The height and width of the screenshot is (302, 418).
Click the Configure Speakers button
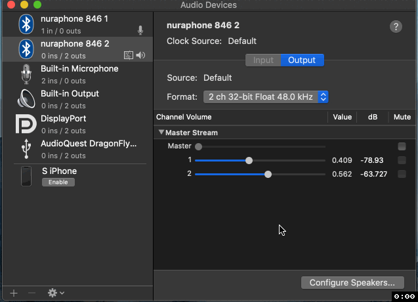tap(352, 282)
